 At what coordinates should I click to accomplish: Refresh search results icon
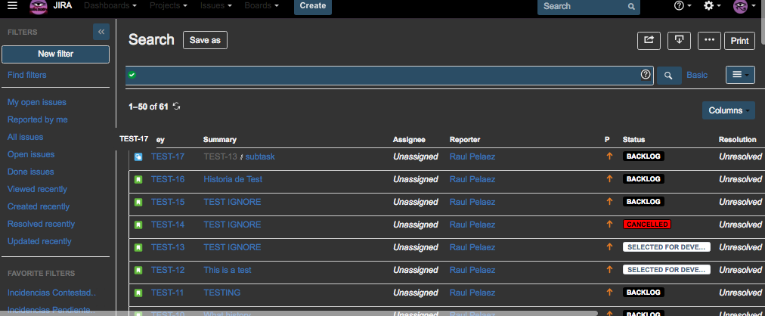point(177,107)
